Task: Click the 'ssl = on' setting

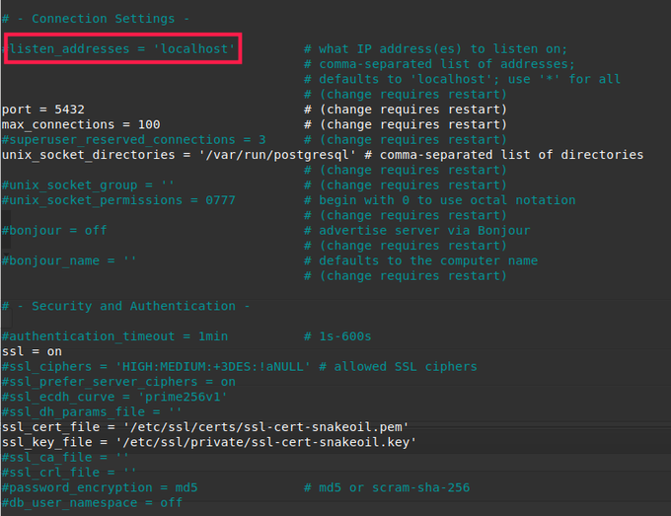Action: (33, 351)
